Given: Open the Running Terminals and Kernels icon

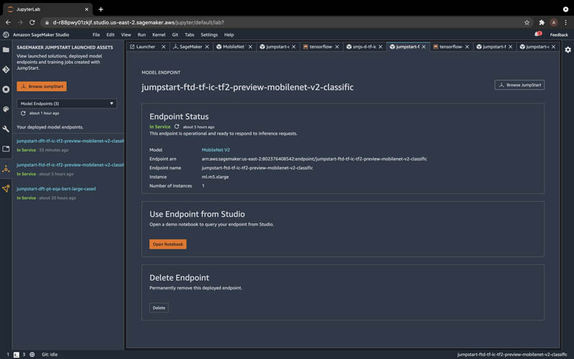Looking at the screenshot, I should click(x=6, y=89).
